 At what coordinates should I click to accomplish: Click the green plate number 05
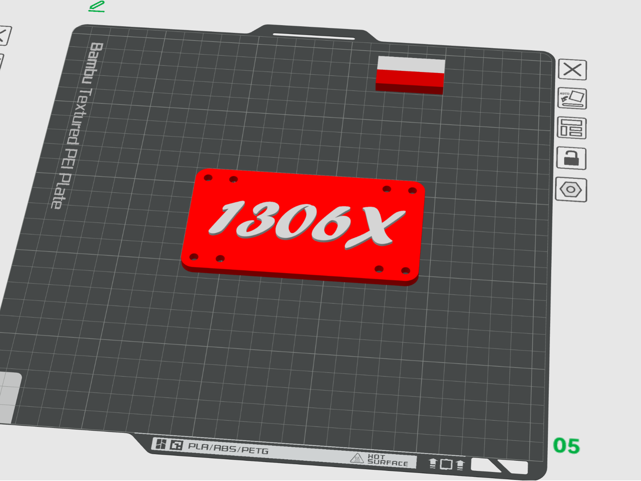pyautogui.click(x=566, y=445)
